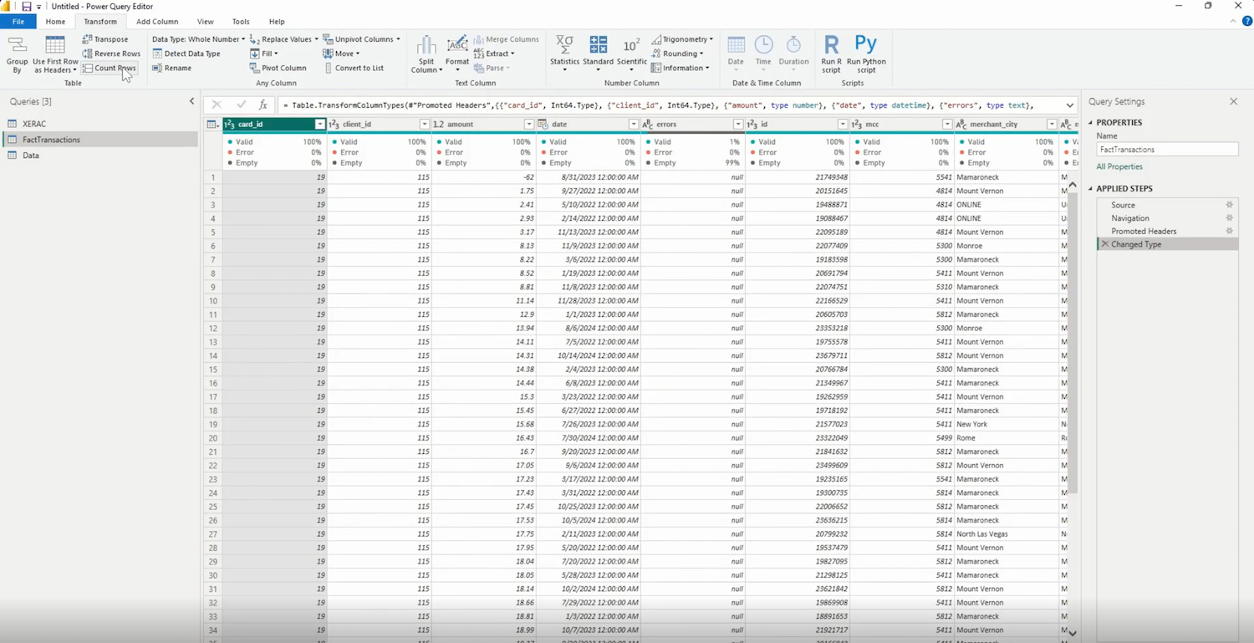Click Run Python script
The image size is (1254, 643).
click(x=866, y=54)
